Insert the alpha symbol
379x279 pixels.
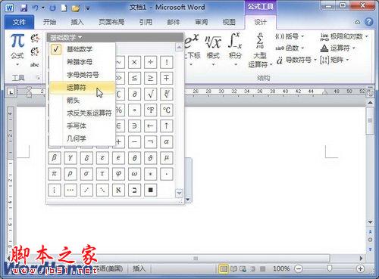[167, 141]
